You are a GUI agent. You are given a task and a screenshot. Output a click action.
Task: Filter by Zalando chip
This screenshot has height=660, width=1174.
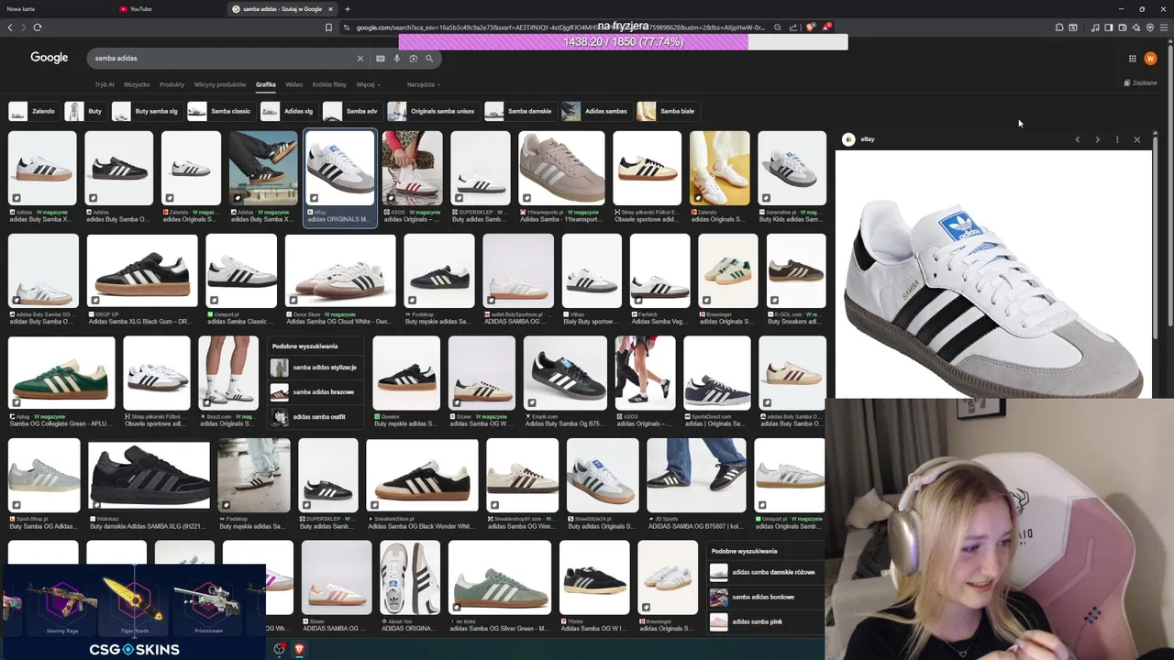[33, 111]
